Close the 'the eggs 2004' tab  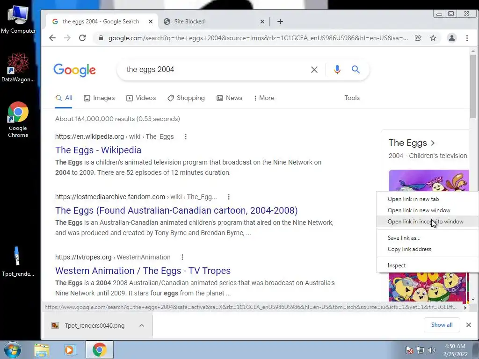(150, 22)
